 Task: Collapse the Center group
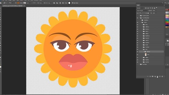(141, 22)
